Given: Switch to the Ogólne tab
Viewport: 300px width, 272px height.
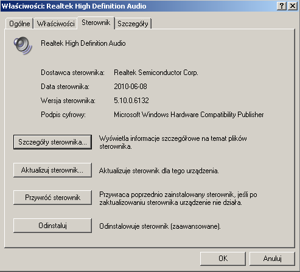Looking at the screenshot, I should coord(19,24).
